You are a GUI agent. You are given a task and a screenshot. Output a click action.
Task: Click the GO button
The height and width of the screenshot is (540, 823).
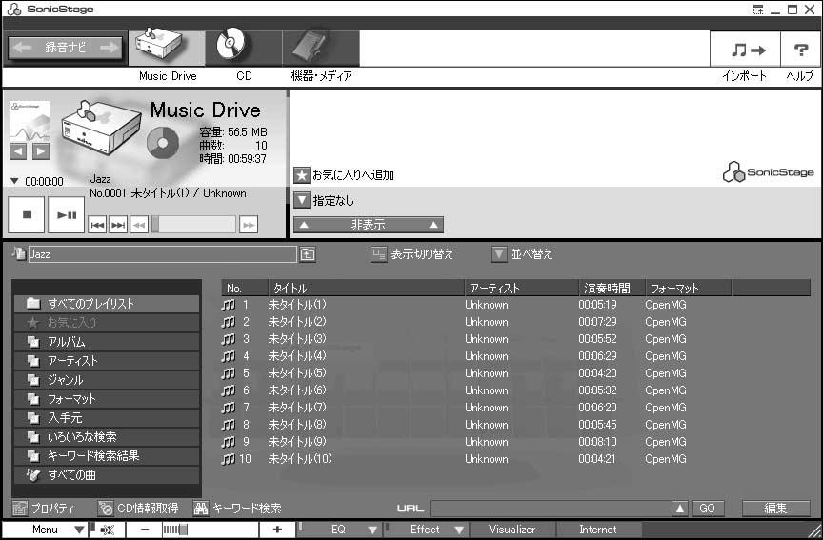point(707,508)
